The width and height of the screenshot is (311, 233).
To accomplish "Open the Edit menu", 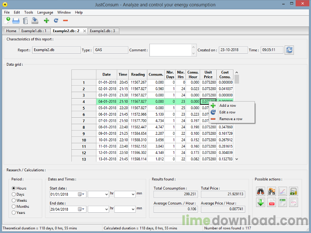I will coord(17,12).
